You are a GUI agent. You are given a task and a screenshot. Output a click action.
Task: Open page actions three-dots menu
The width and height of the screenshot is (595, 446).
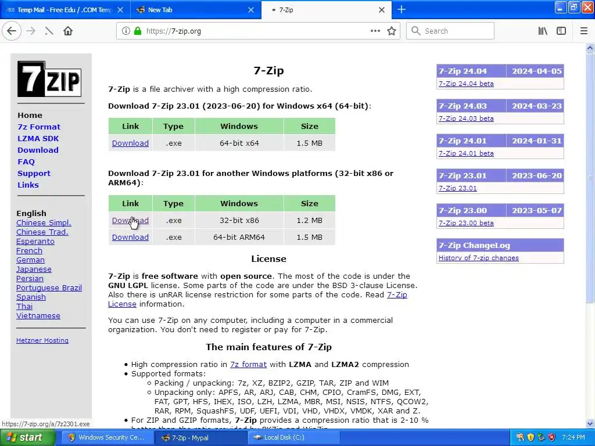pyautogui.click(x=375, y=31)
